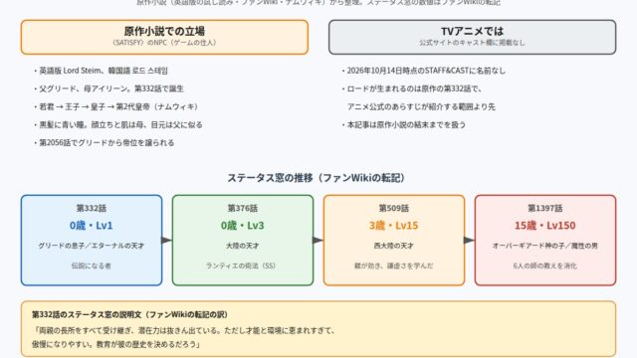Click the 伝説になる者 text
The width and height of the screenshot is (637, 358).
pos(92,266)
